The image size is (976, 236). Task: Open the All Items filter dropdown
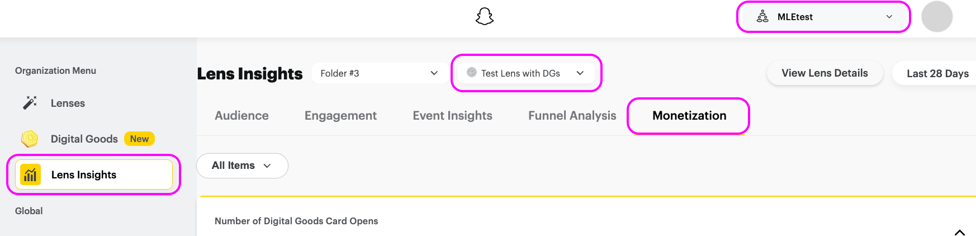pyautogui.click(x=242, y=166)
